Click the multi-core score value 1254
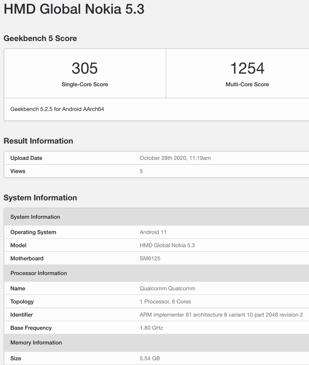 click(247, 68)
